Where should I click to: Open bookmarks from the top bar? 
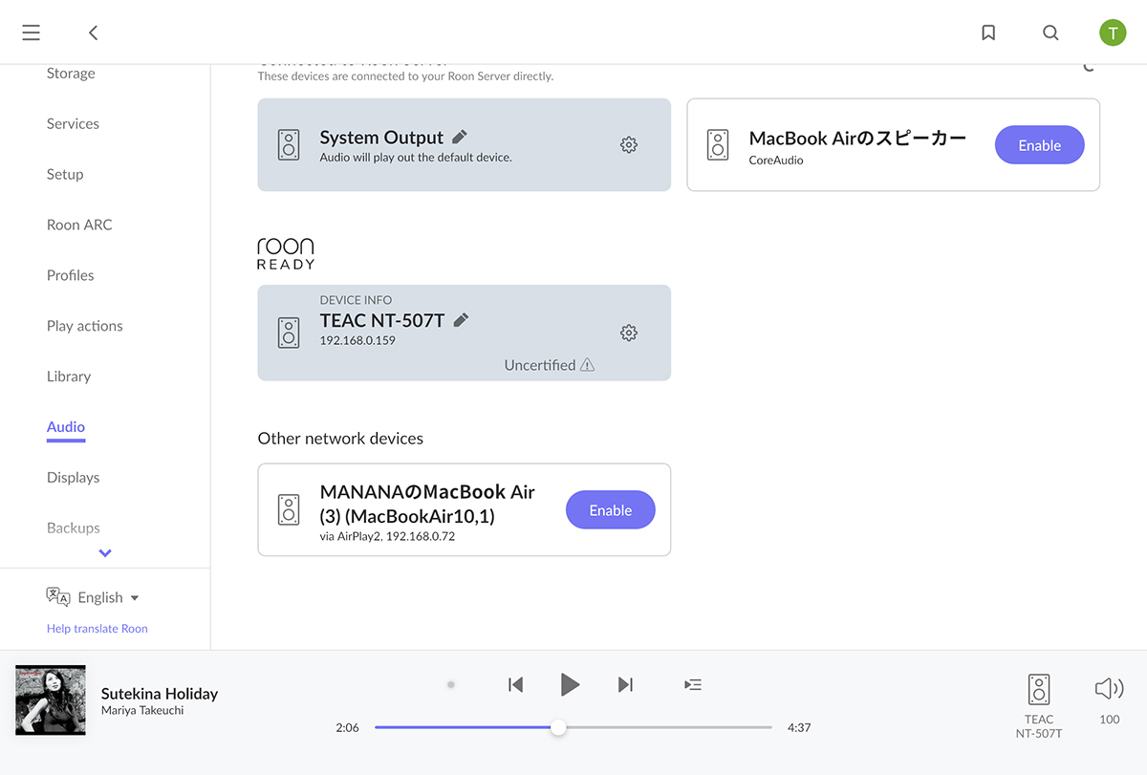pos(988,32)
